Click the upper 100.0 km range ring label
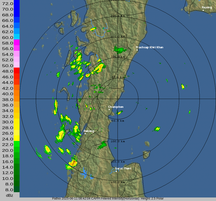 [x=118, y=57]
